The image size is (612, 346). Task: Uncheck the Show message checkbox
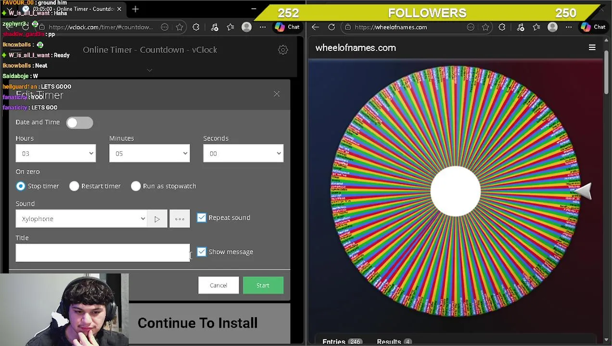coord(202,252)
